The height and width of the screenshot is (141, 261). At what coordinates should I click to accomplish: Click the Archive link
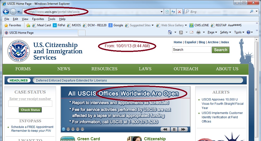pyautogui.click(x=213, y=42)
